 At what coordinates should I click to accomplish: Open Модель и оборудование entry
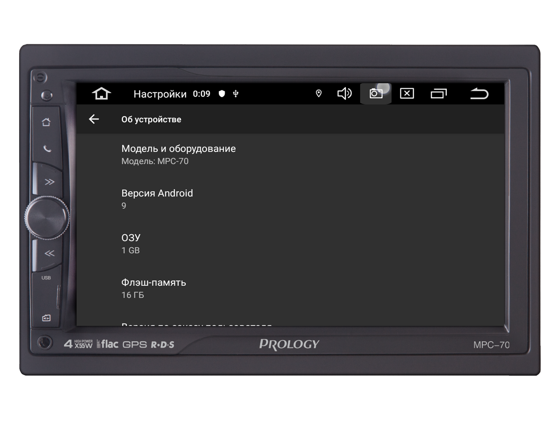(179, 155)
